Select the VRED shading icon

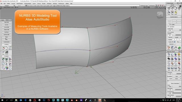point(179,64)
